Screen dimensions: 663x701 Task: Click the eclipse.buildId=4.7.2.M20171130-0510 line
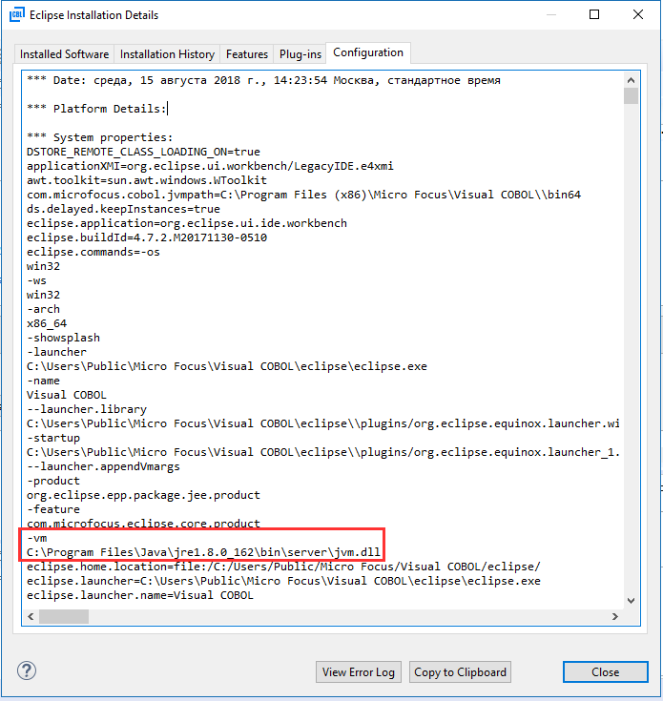pos(147,237)
